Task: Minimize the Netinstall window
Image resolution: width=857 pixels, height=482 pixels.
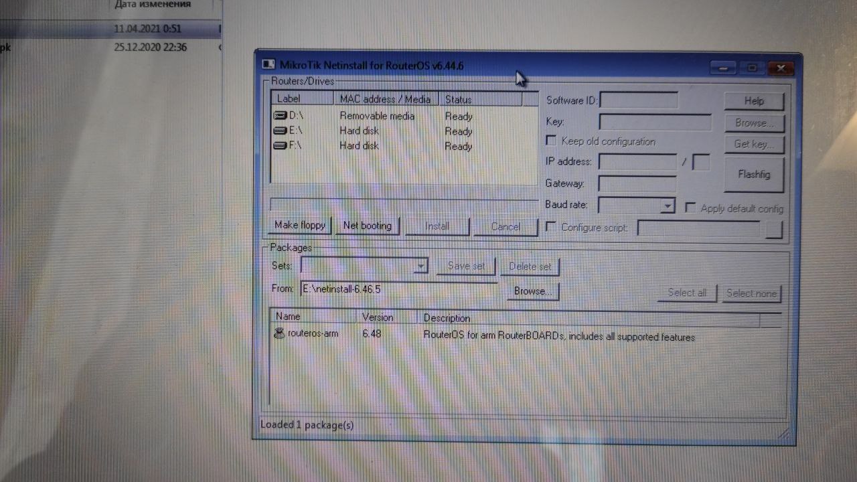Action: (x=723, y=68)
